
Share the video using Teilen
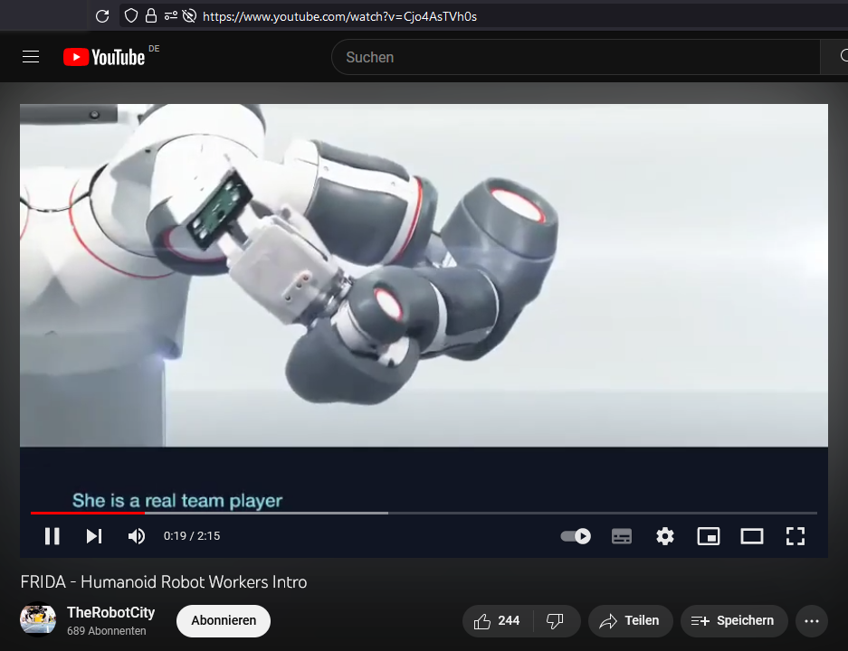(630, 621)
